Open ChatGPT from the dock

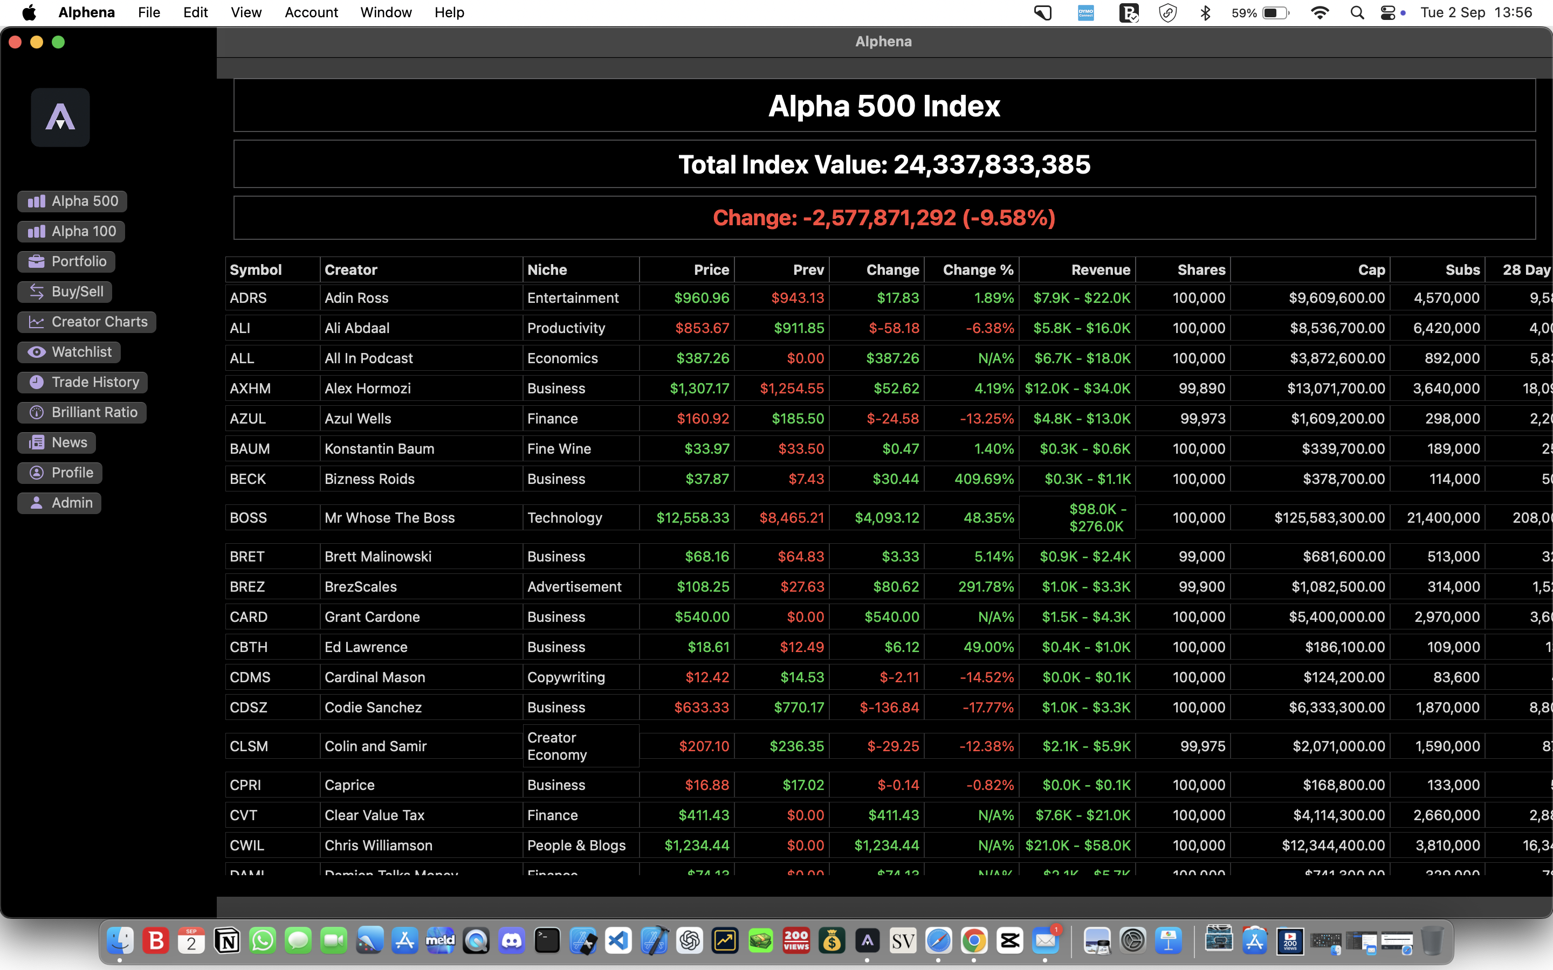(690, 941)
